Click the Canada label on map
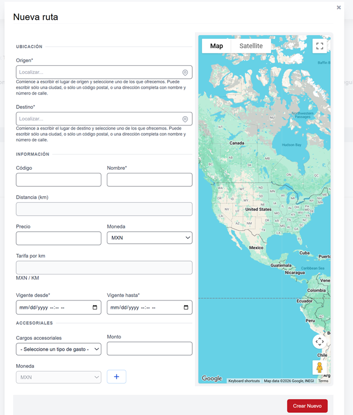Viewport: 353px width, 415px height. click(236, 143)
